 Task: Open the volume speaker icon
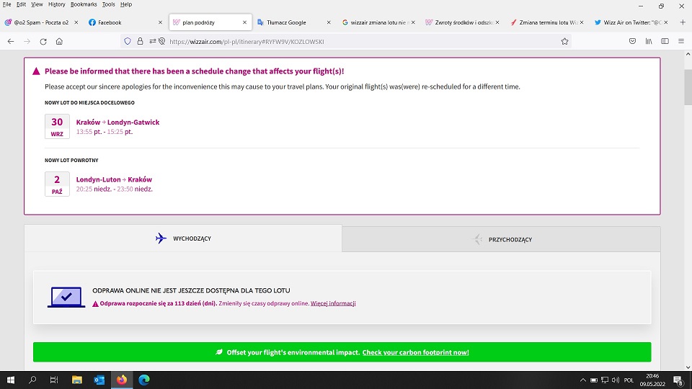[x=615, y=380]
